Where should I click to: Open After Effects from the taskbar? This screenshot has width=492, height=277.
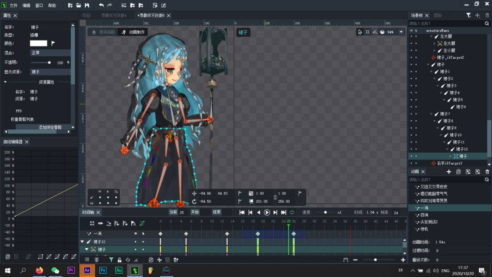pos(87,271)
